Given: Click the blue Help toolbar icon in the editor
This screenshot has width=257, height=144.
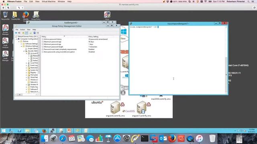Looking at the screenshot, I should [35, 33].
